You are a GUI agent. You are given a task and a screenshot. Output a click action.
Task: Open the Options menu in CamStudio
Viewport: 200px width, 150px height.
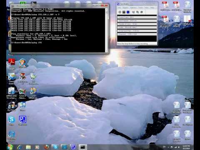133,7
